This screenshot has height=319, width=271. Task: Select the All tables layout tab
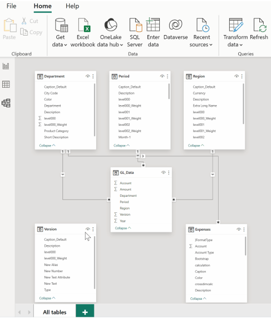[x=55, y=312]
